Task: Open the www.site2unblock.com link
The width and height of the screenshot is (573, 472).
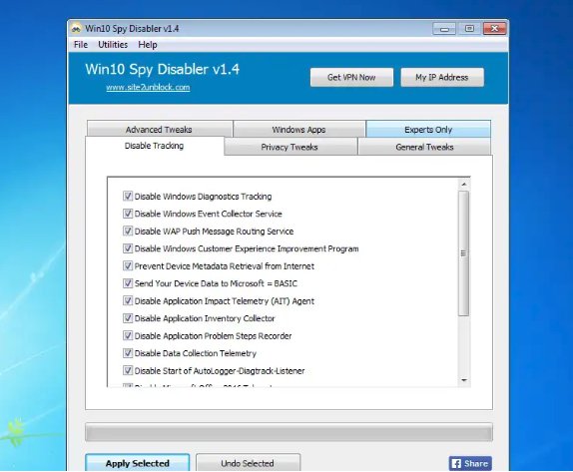Action: point(148,87)
